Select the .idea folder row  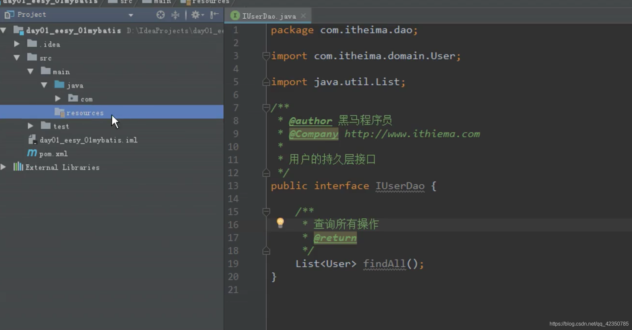tap(112, 44)
